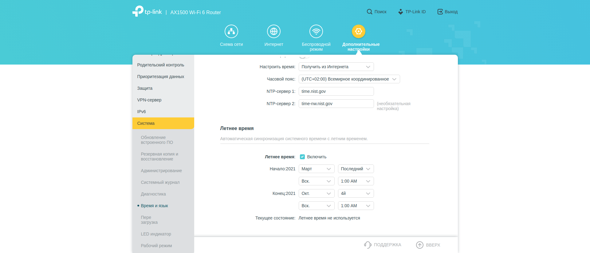
Task: Click the back to top (ВВЕРХ) arrow icon
Action: pos(419,245)
